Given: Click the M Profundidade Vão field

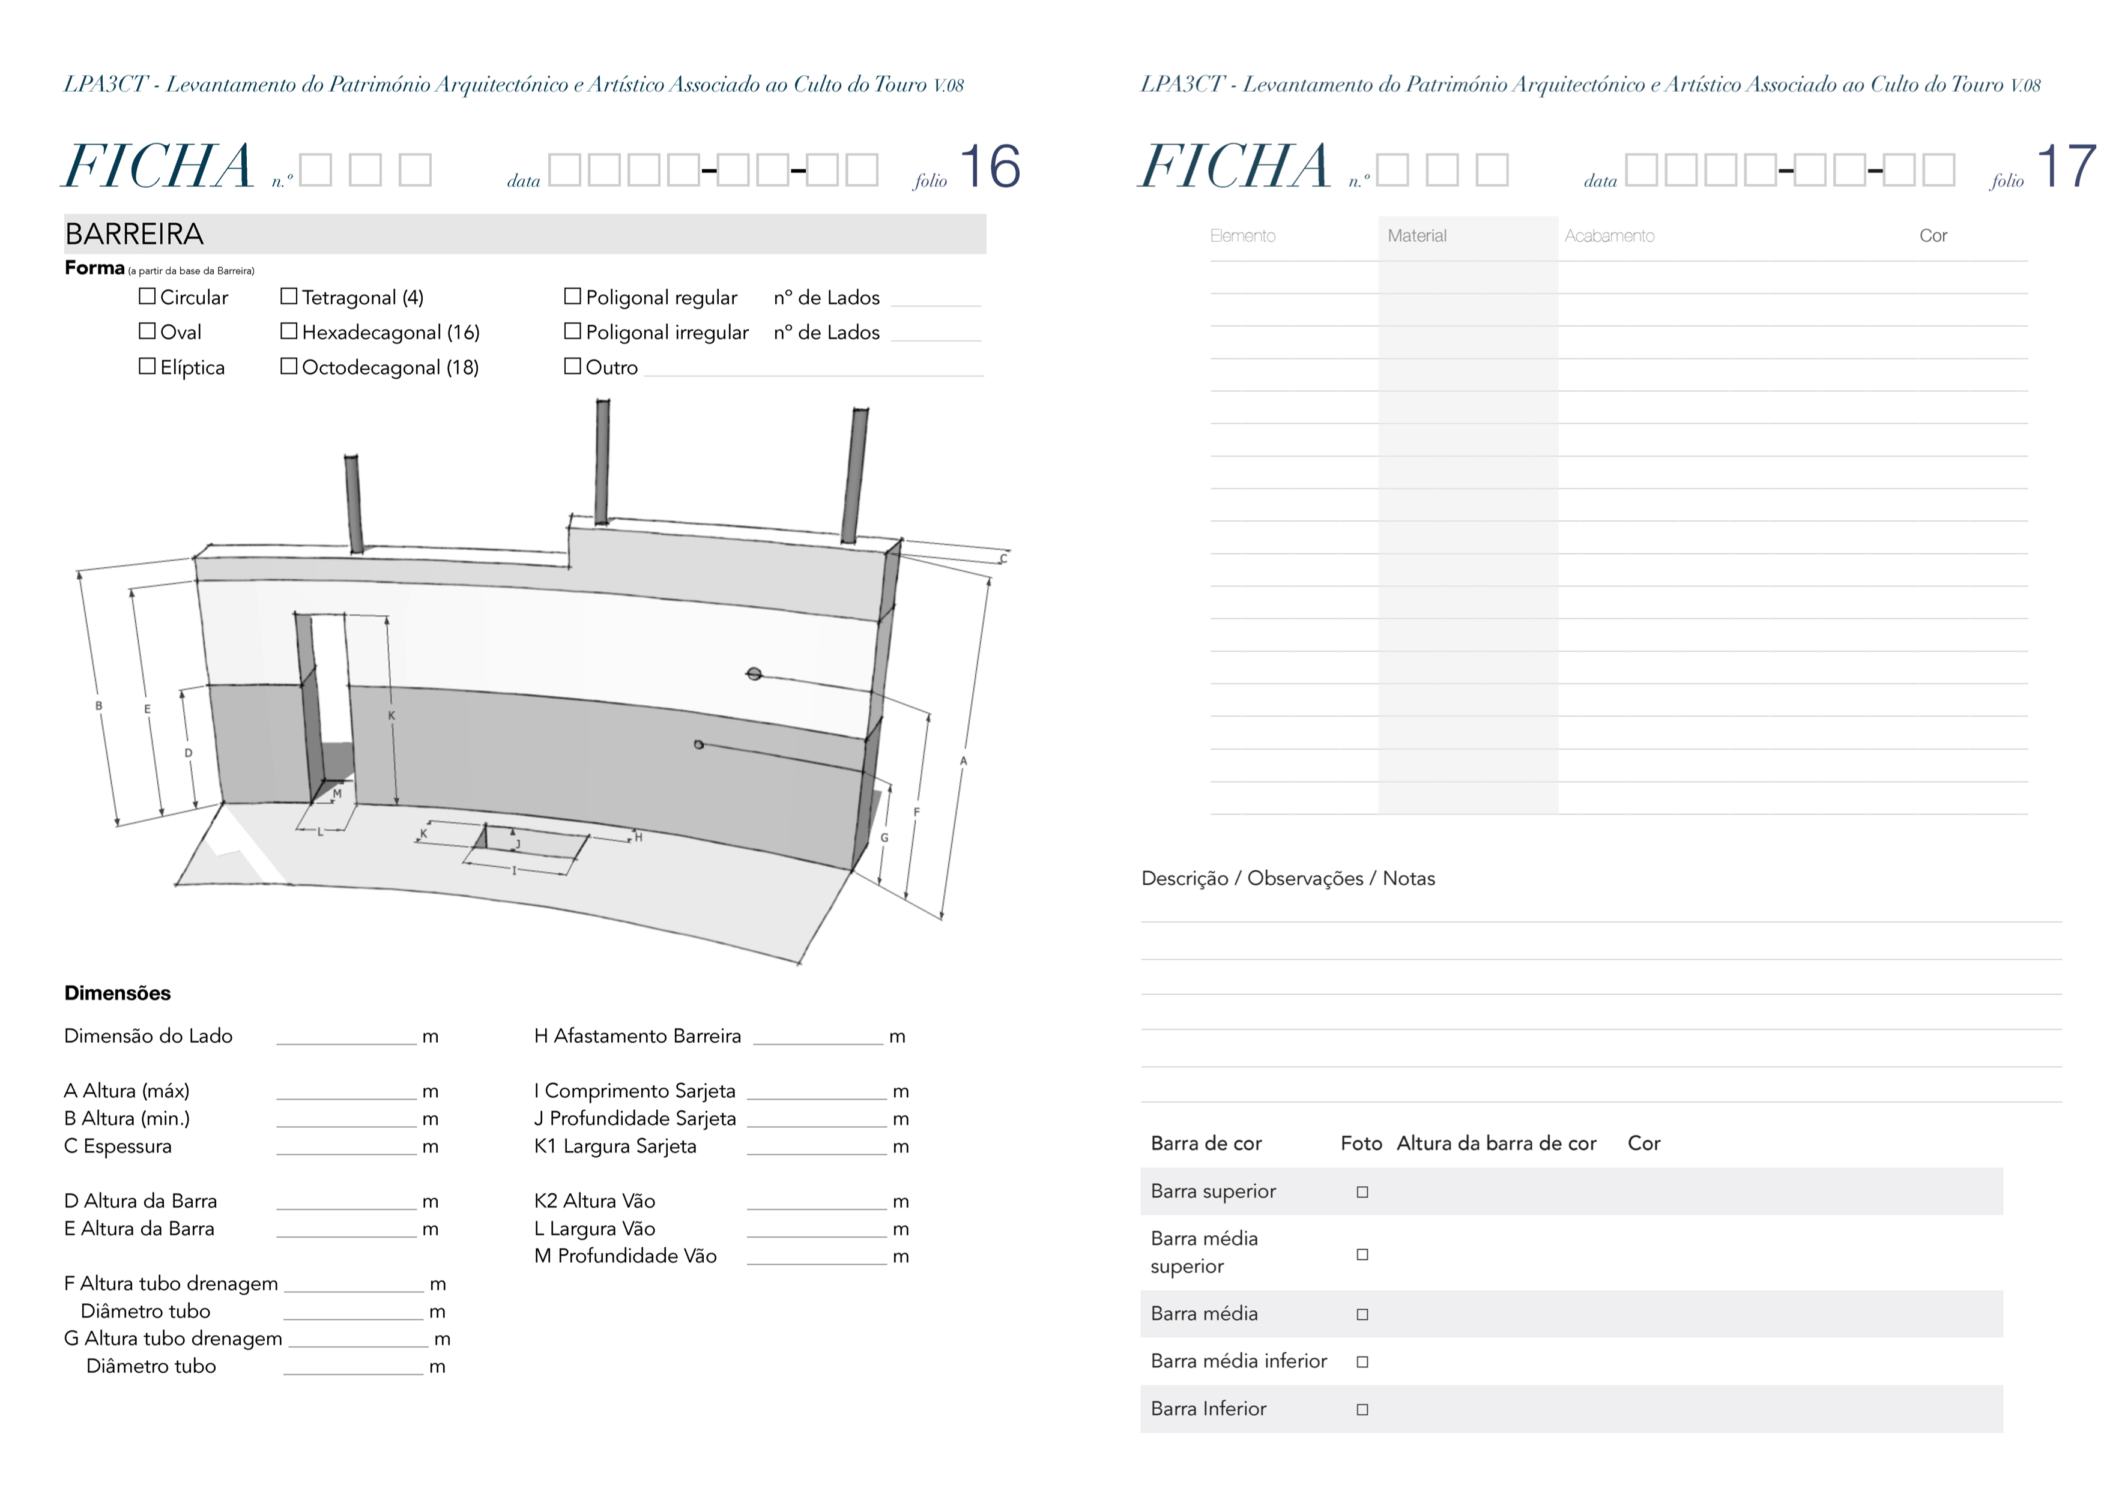Looking at the screenshot, I should 817,1257.
